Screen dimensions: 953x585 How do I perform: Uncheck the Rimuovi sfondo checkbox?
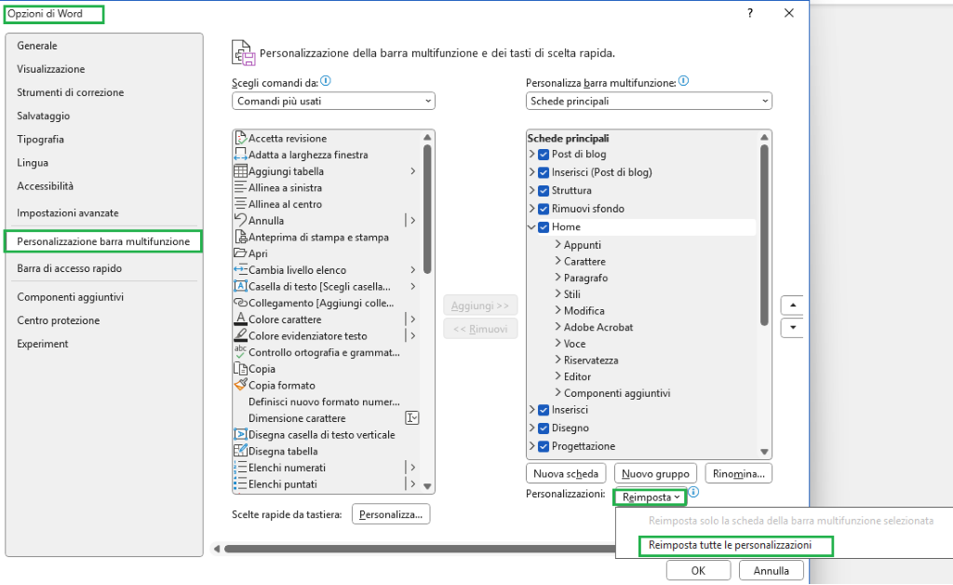544,210
